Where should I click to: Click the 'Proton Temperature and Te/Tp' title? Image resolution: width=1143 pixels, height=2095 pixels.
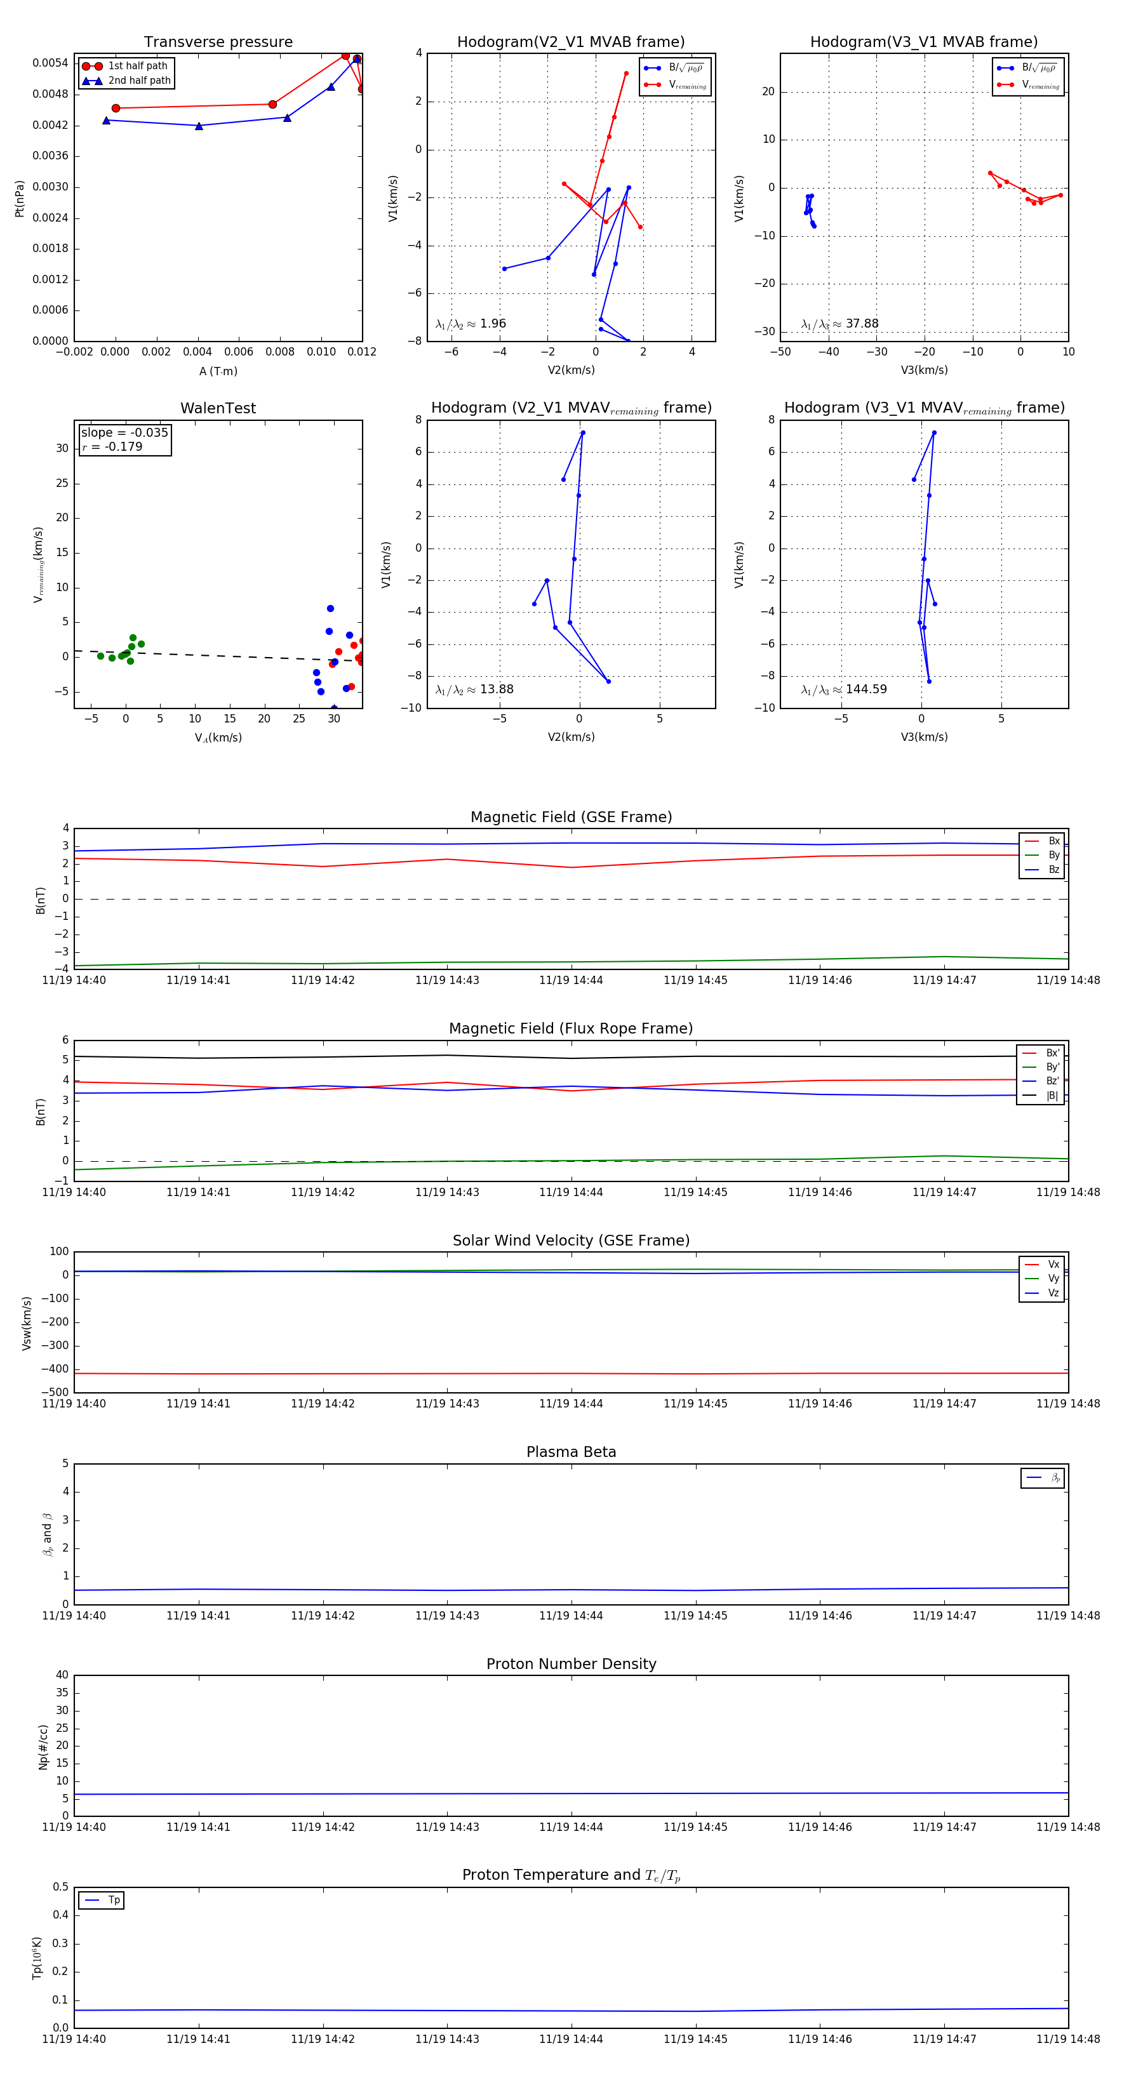click(571, 1875)
